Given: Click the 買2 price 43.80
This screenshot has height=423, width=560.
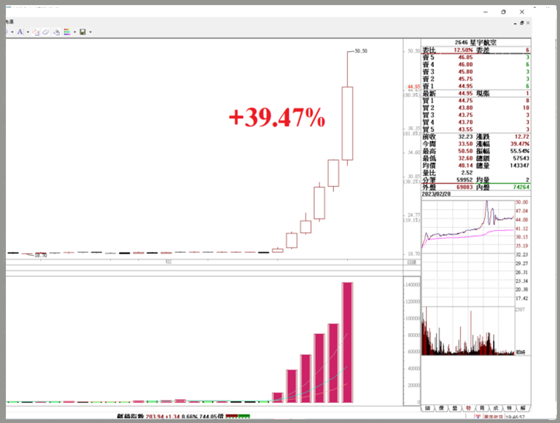Looking at the screenshot, I should [465, 108].
